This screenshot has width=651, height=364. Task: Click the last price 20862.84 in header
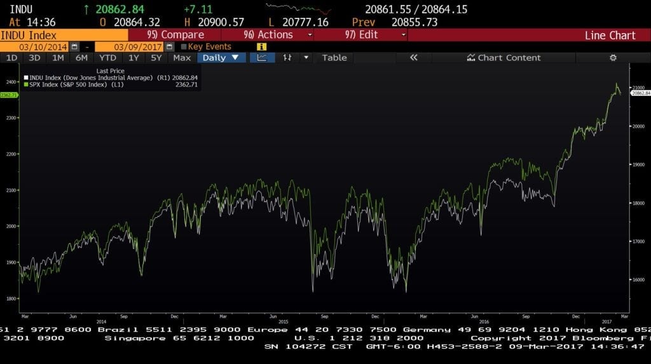tap(120, 9)
